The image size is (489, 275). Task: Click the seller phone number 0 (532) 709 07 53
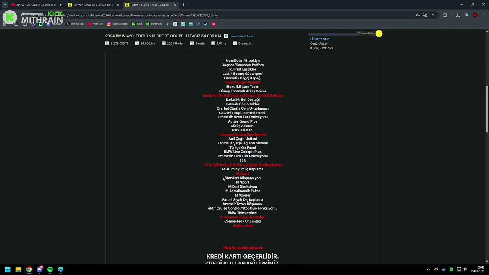[321, 48]
